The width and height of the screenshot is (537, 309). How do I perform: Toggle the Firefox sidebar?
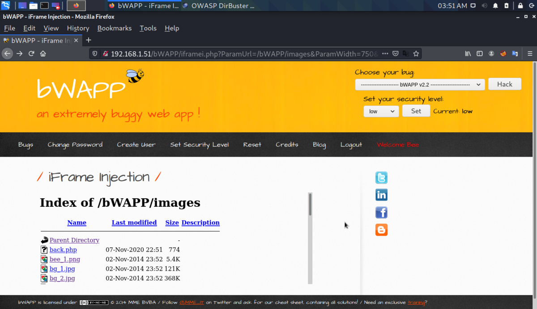(480, 54)
